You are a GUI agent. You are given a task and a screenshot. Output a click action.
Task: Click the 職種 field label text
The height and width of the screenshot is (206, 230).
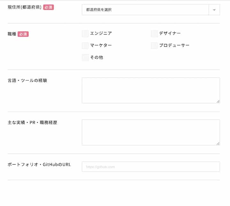pyautogui.click(x=12, y=34)
